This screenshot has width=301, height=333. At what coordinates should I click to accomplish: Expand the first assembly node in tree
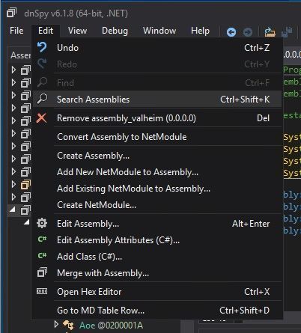point(13,70)
